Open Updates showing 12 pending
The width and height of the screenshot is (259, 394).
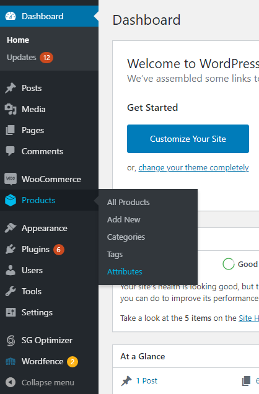click(x=30, y=58)
